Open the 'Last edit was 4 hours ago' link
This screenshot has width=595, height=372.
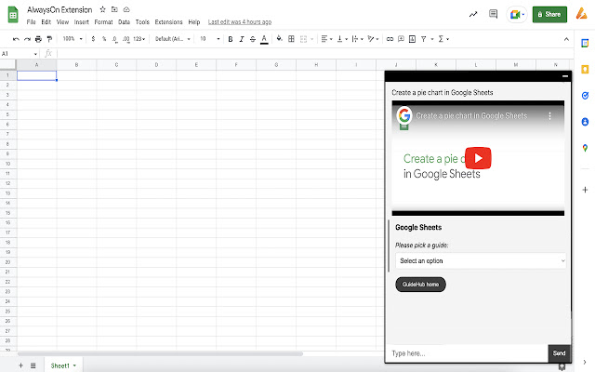[x=240, y=22]
